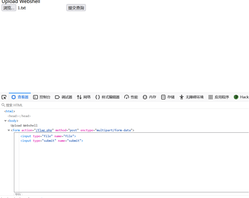Open the HackBar tab label

245,97
